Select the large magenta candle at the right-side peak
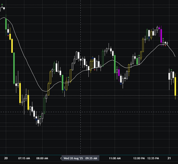Viewport: 178px width, 164px height. [x=161, y=36]
